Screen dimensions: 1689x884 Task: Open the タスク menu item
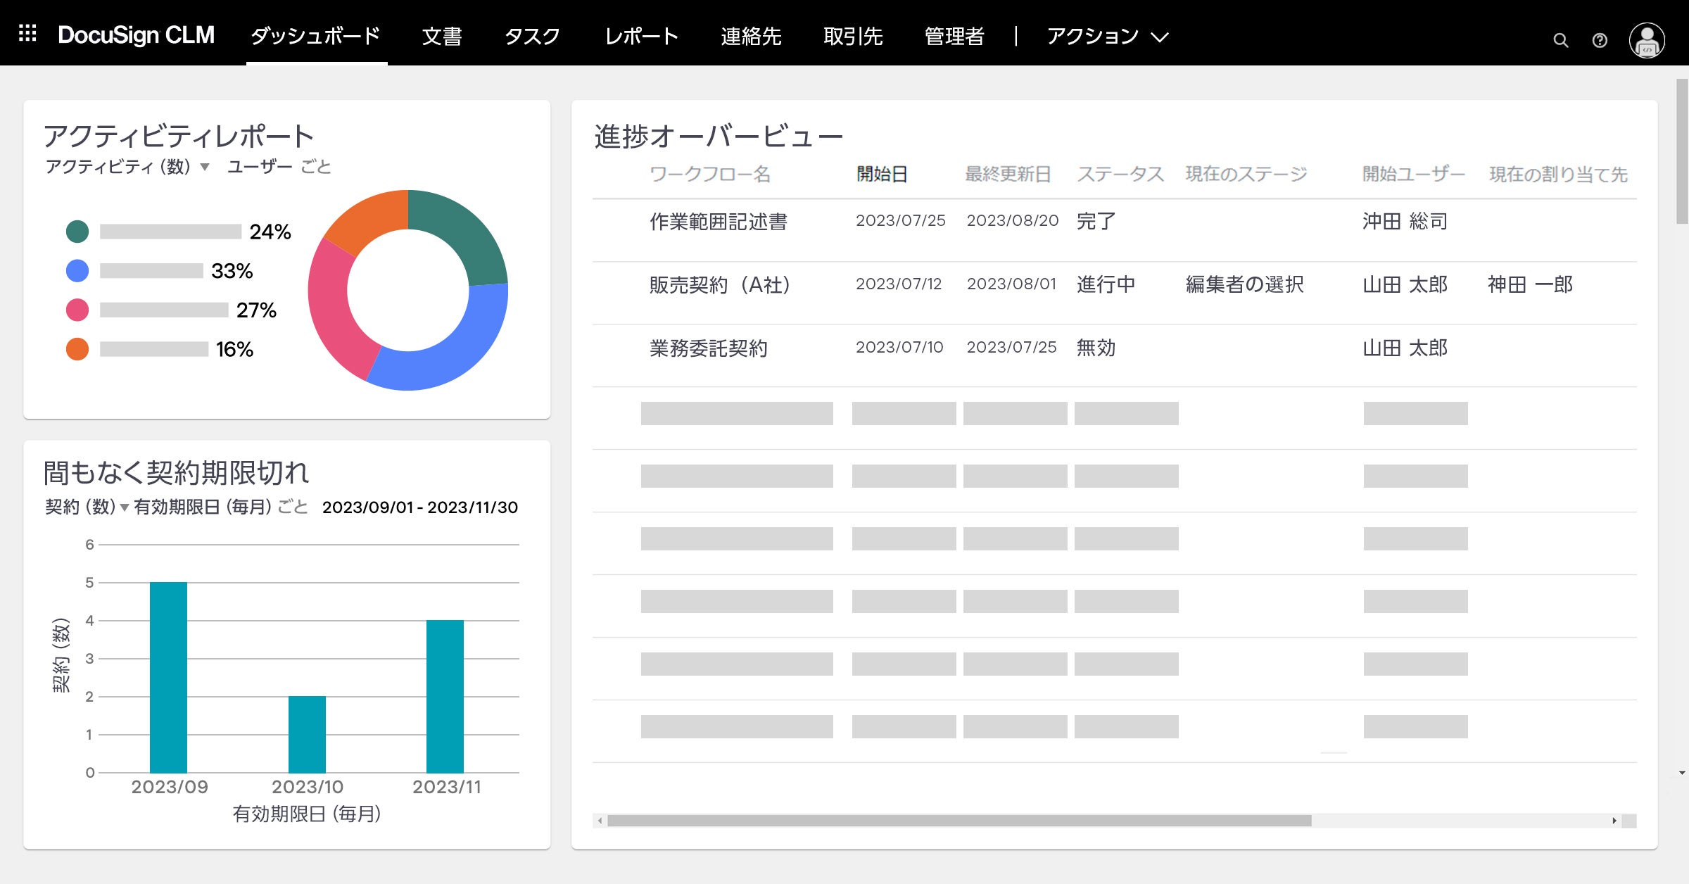tap(533, 37)
